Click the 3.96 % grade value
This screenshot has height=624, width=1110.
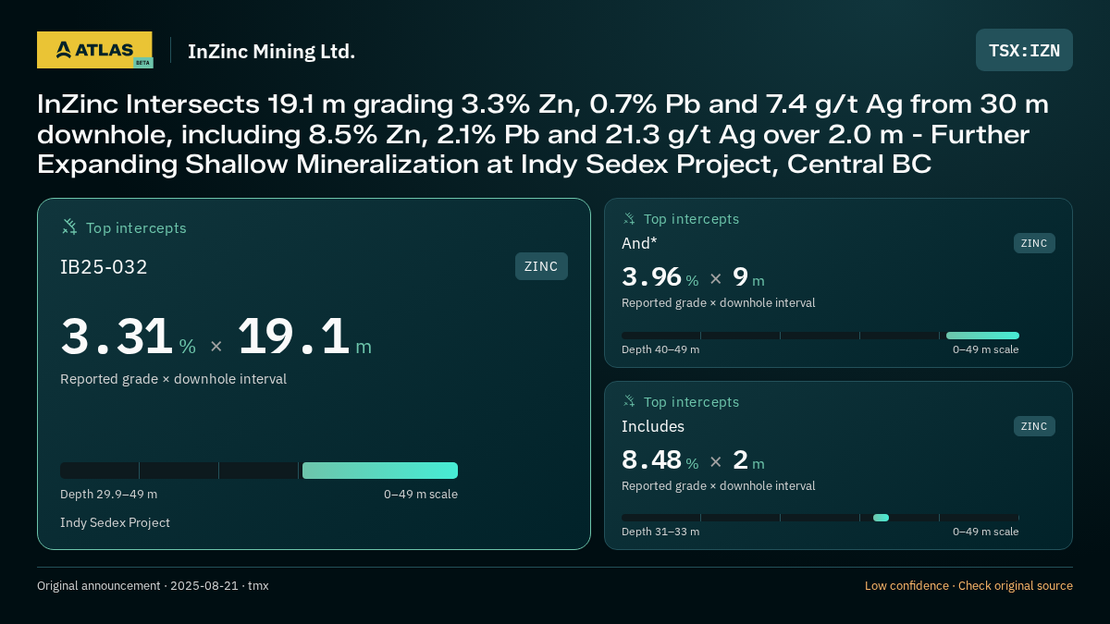pos(660,278)
